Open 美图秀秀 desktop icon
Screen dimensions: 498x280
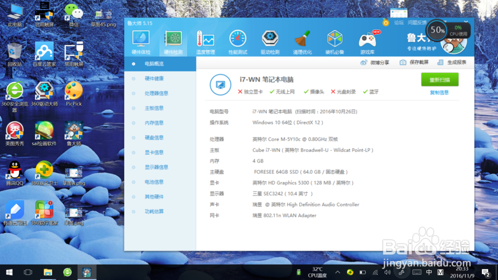[14, 134]
